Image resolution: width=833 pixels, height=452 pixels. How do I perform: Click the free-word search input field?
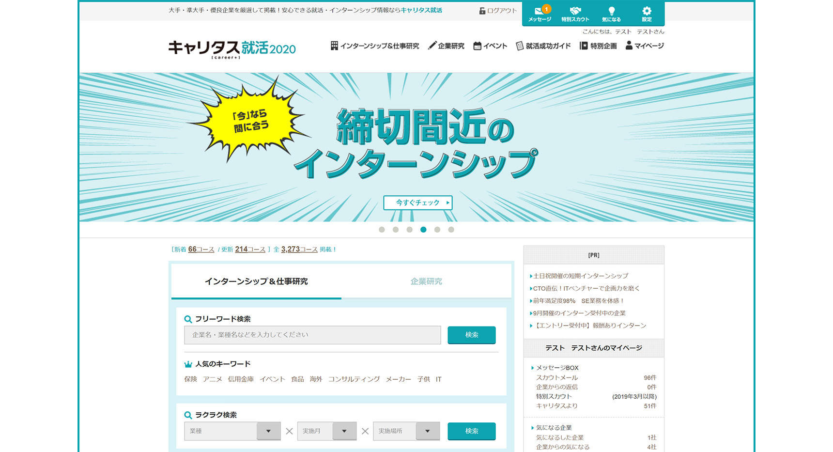pos(312,335)
